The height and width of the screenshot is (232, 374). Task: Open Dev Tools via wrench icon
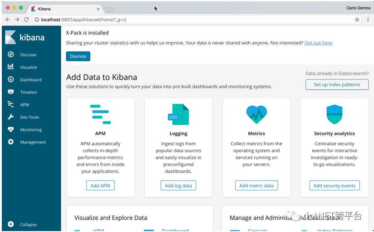(10, 117)
